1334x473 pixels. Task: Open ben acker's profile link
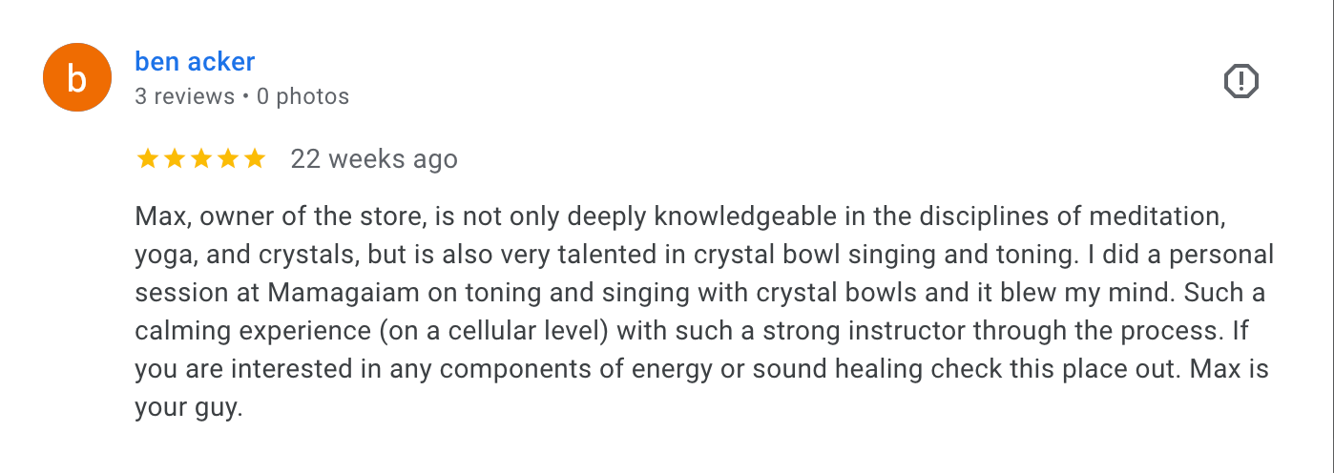tap(195, 62)
